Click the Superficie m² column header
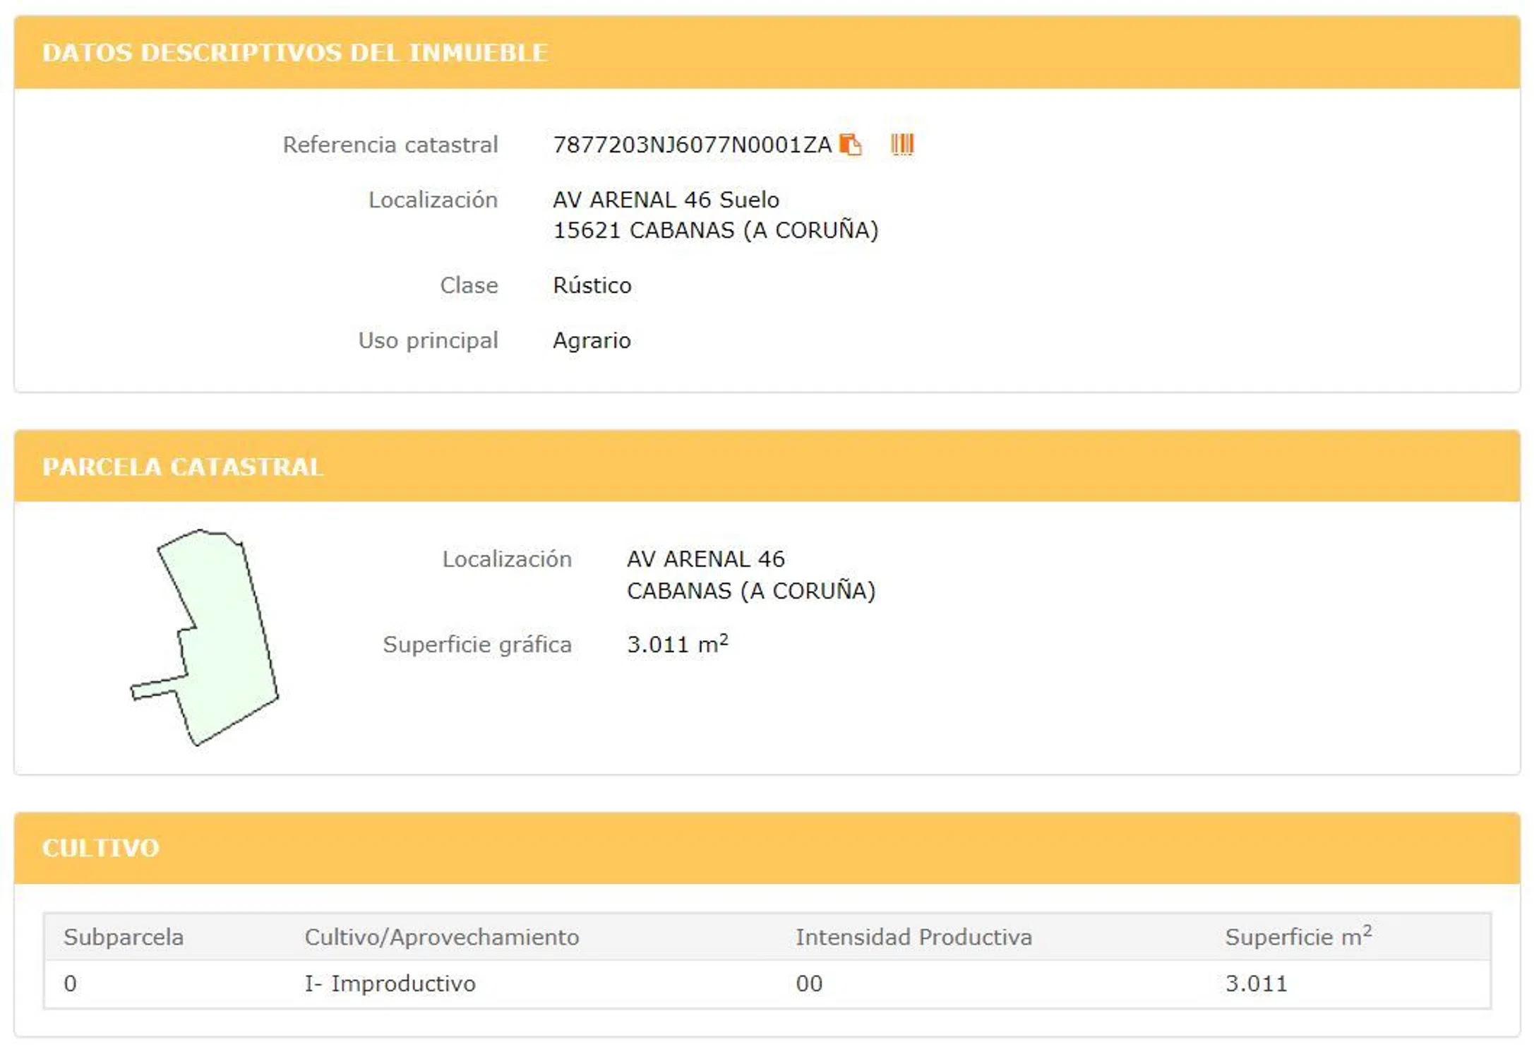Image resolution: width=1534 pixels, height=1059 pixels. click(x=1298, y=938)
